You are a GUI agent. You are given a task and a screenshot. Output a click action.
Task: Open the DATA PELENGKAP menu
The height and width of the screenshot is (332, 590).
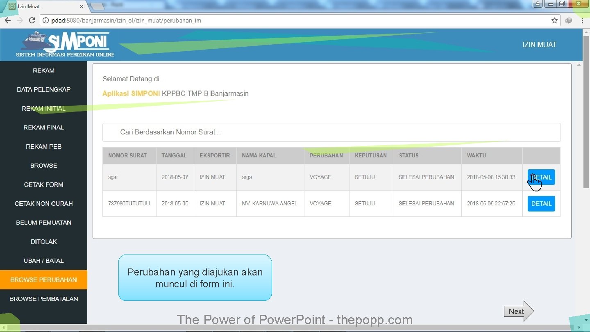point(43,89)
